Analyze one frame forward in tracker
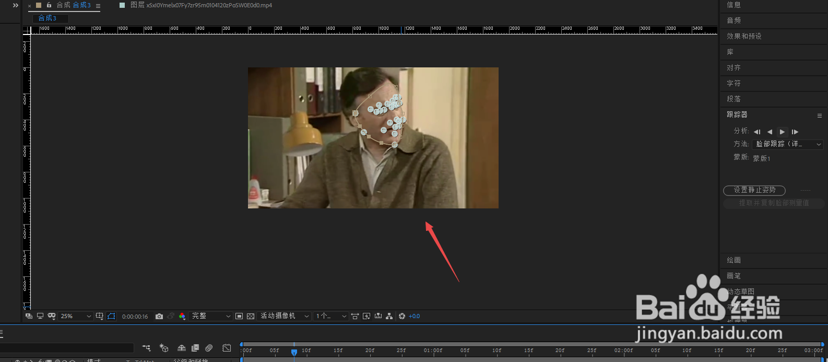The width and height of the screenshot is (828, 362). click(x=795, y=132)
